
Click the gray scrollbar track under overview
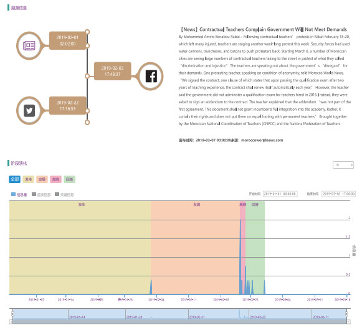click(x=180, y=322)
